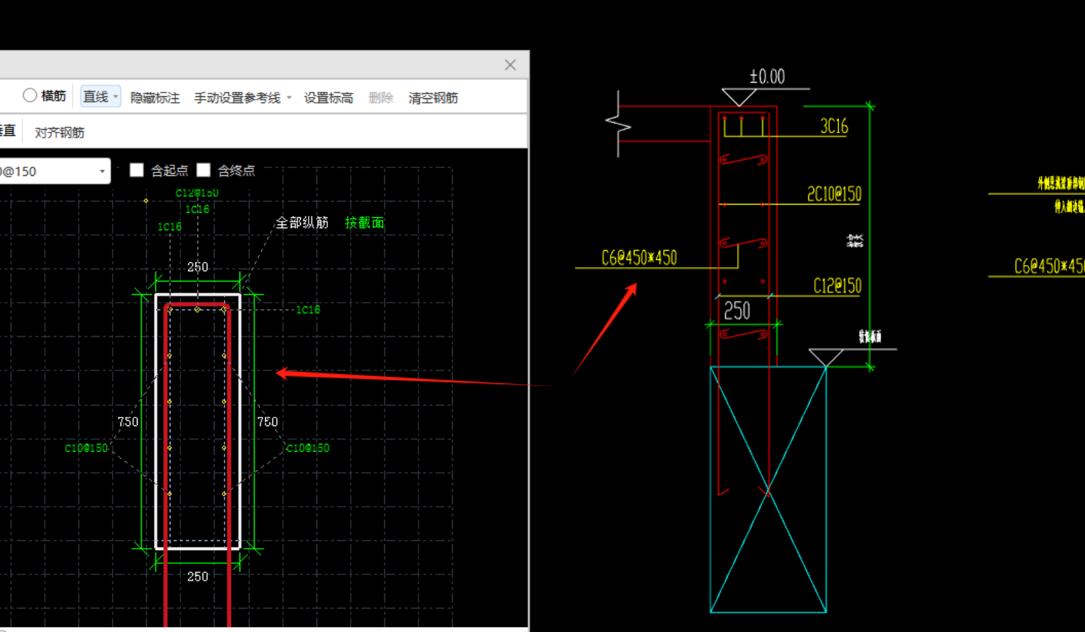Screen dimensions: 1085x632
Task: Click the 2C10@150 annotation in CAD drawing
Action: pos(834,194)
